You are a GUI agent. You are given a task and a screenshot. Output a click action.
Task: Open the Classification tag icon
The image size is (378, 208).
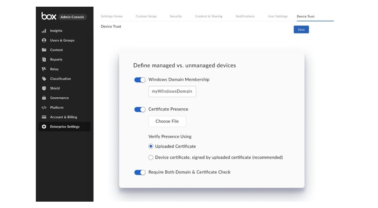tap(44, 79)
